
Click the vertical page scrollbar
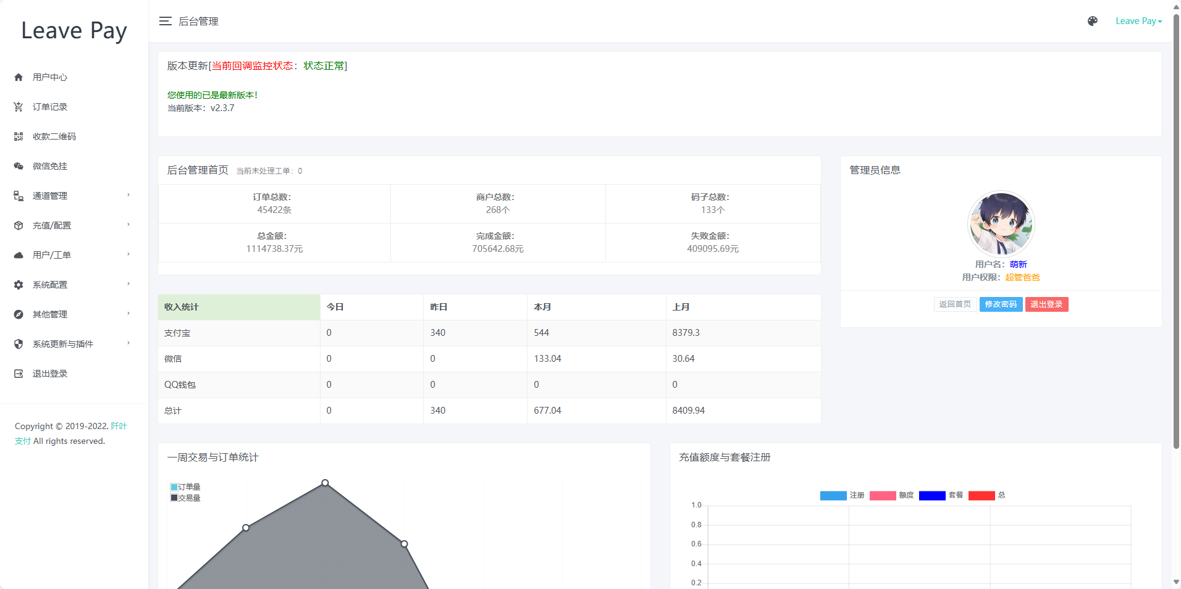1176,232
